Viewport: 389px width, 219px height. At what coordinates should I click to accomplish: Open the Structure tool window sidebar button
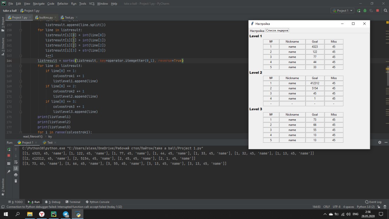pos(3,47)
